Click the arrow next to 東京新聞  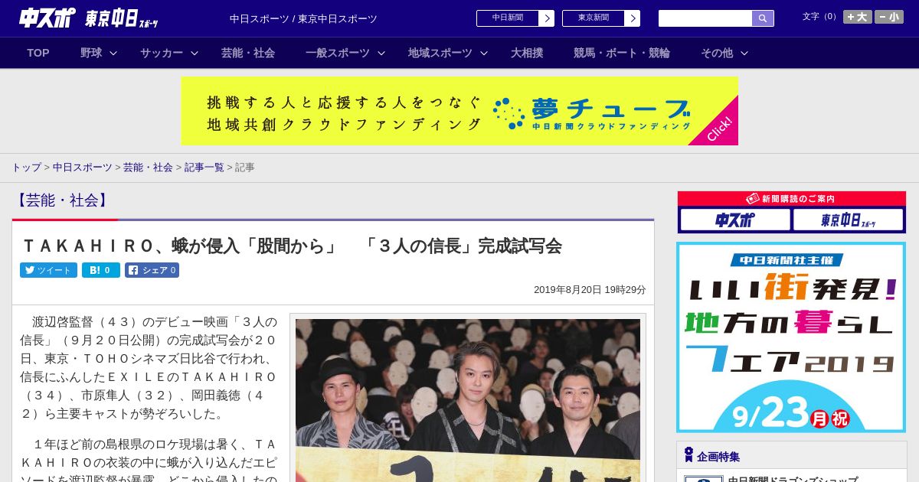click(633, 18)
